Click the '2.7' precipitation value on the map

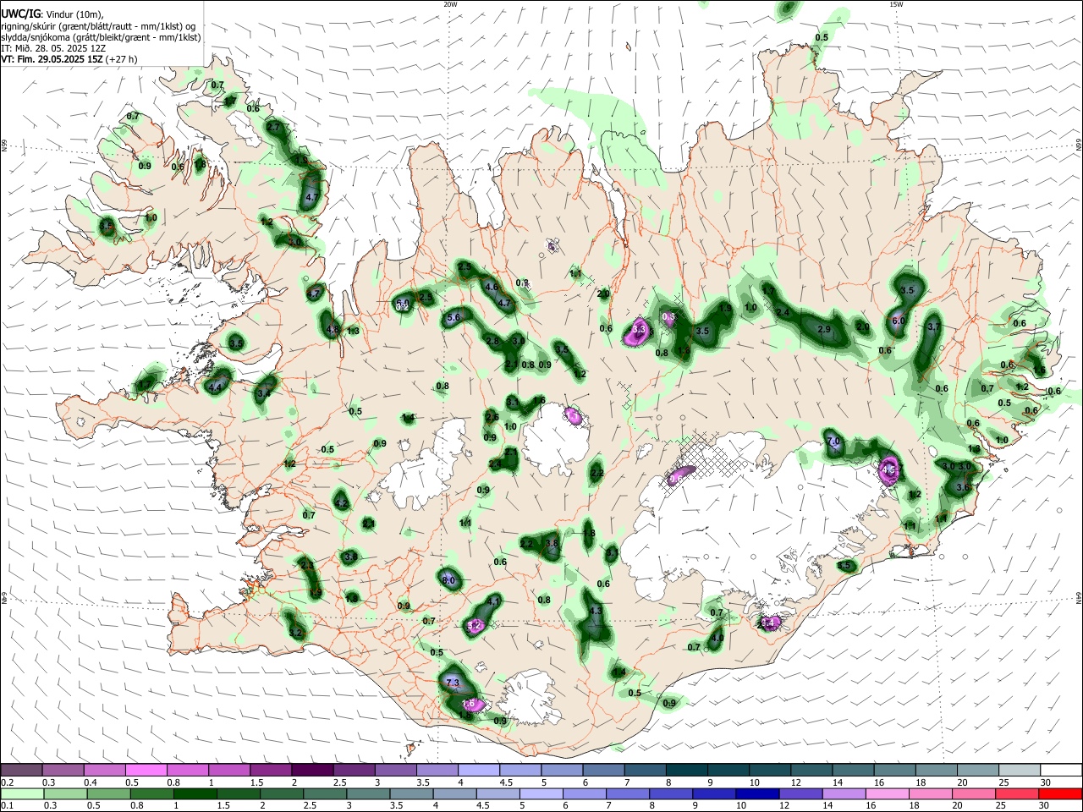pos(273,127)
